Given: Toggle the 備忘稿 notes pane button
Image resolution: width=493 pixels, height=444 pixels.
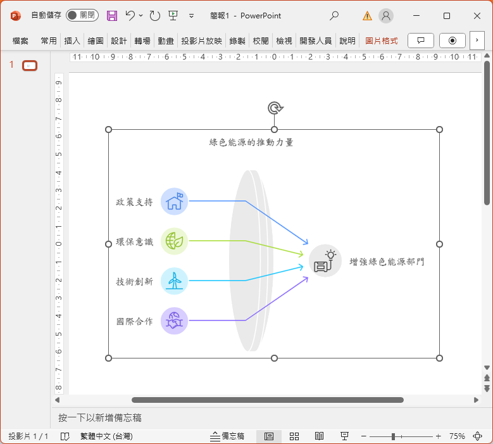Looking at the screenshot, I should coord(227,436).
